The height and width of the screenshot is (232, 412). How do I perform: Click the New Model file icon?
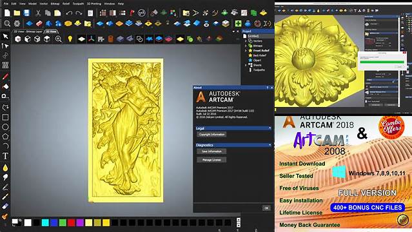tap(7, 13)
